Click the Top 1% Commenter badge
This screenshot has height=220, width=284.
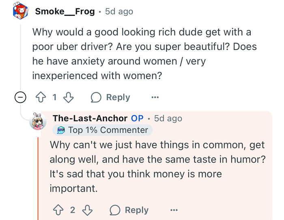(103, 130)
